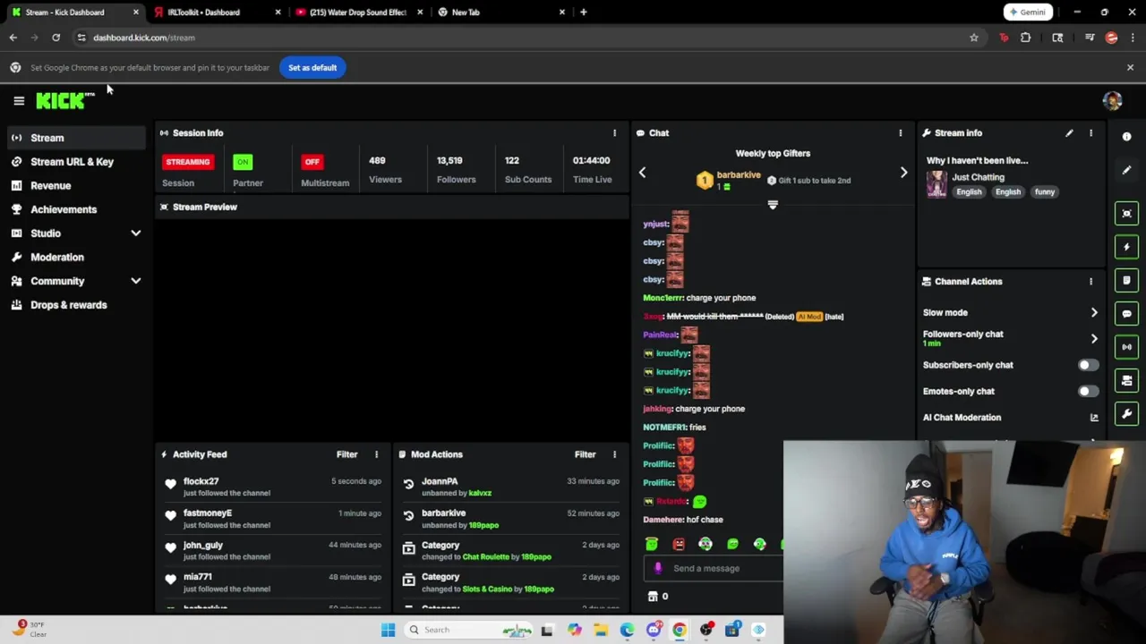Toggle Subscribers-only chat switch

point(1087,365)
